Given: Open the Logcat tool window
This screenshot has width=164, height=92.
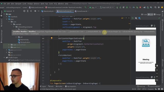Looking at the screenshot, I should (x=43, y=86).
